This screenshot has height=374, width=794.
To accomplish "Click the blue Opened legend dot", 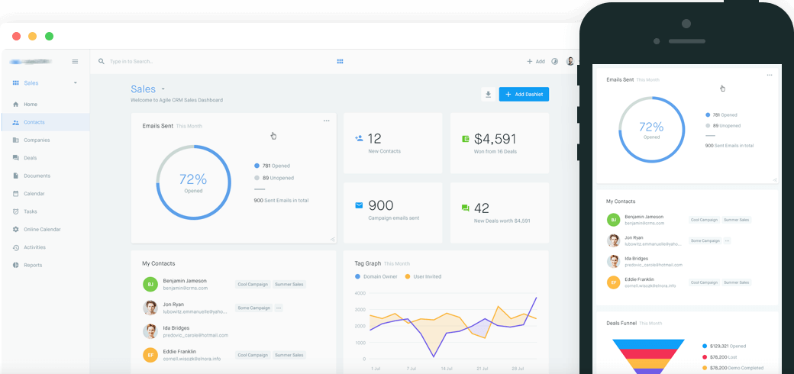I will (257, 166).
